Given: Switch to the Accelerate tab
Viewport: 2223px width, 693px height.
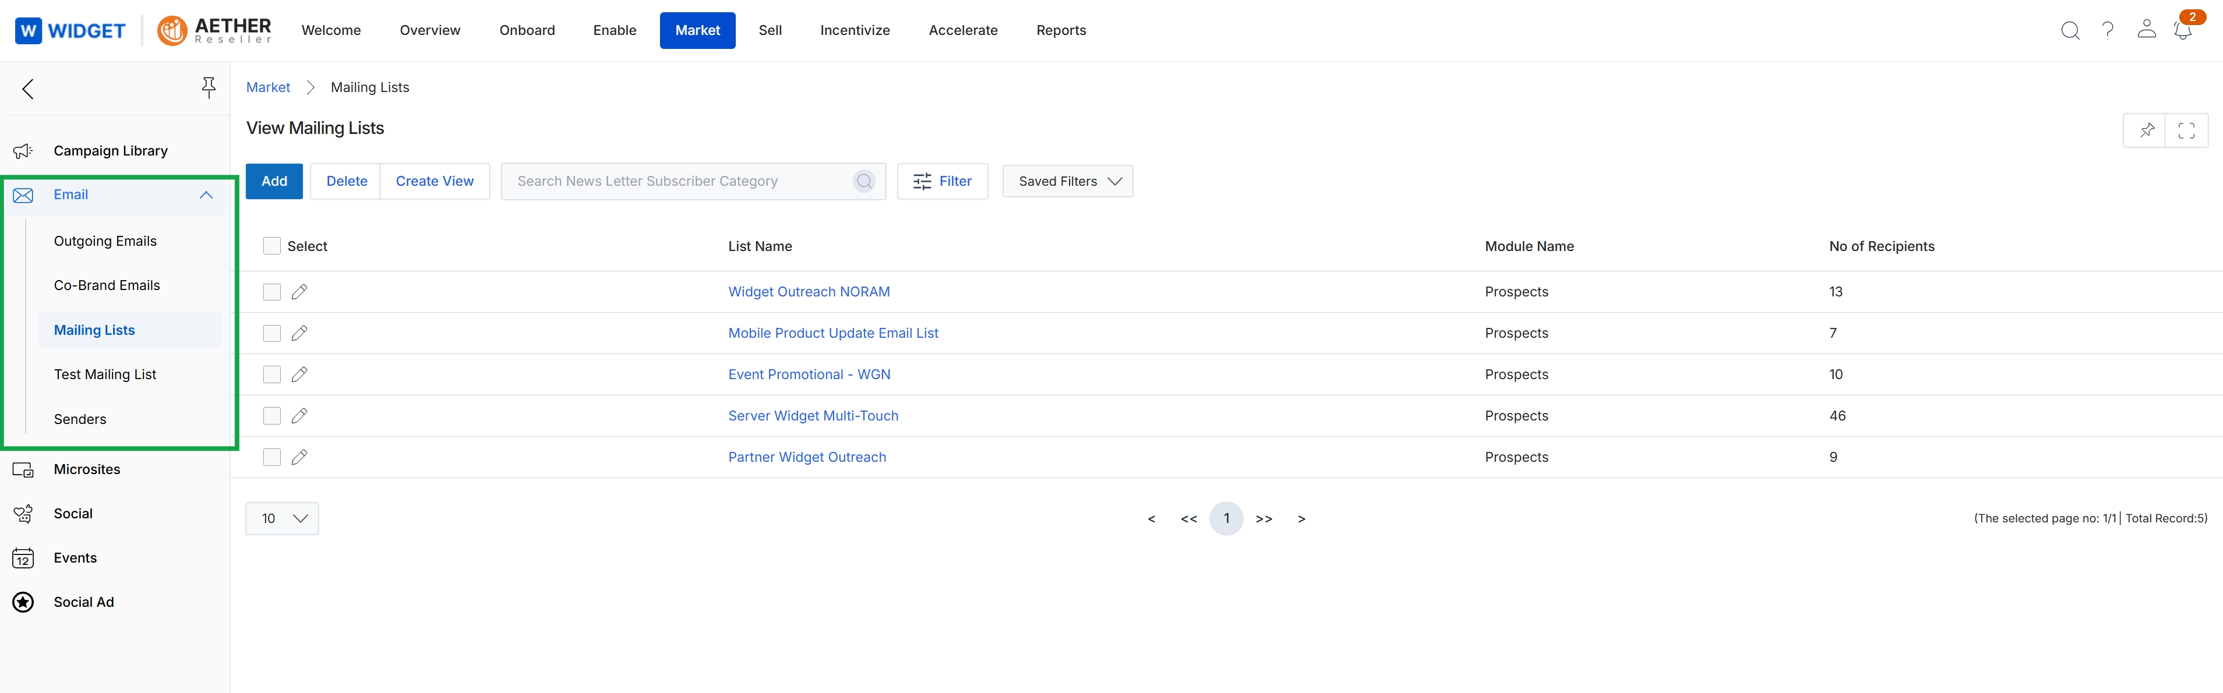Looking at the screenshot, I should click(963, 31).
